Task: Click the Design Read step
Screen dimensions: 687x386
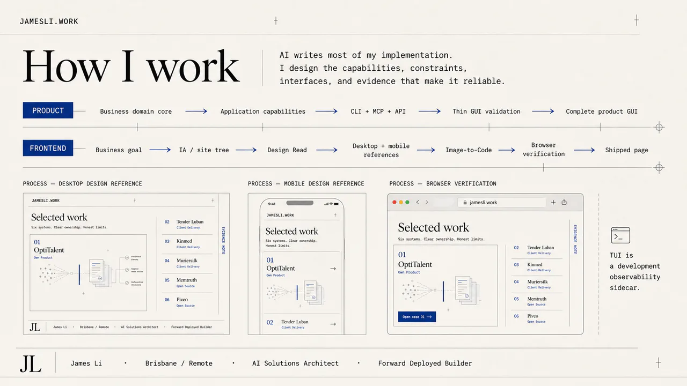Action: click(287, 150)
